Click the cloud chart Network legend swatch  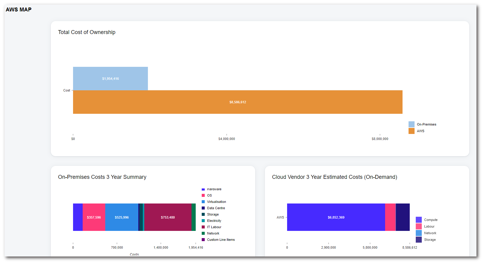point(418,233)
